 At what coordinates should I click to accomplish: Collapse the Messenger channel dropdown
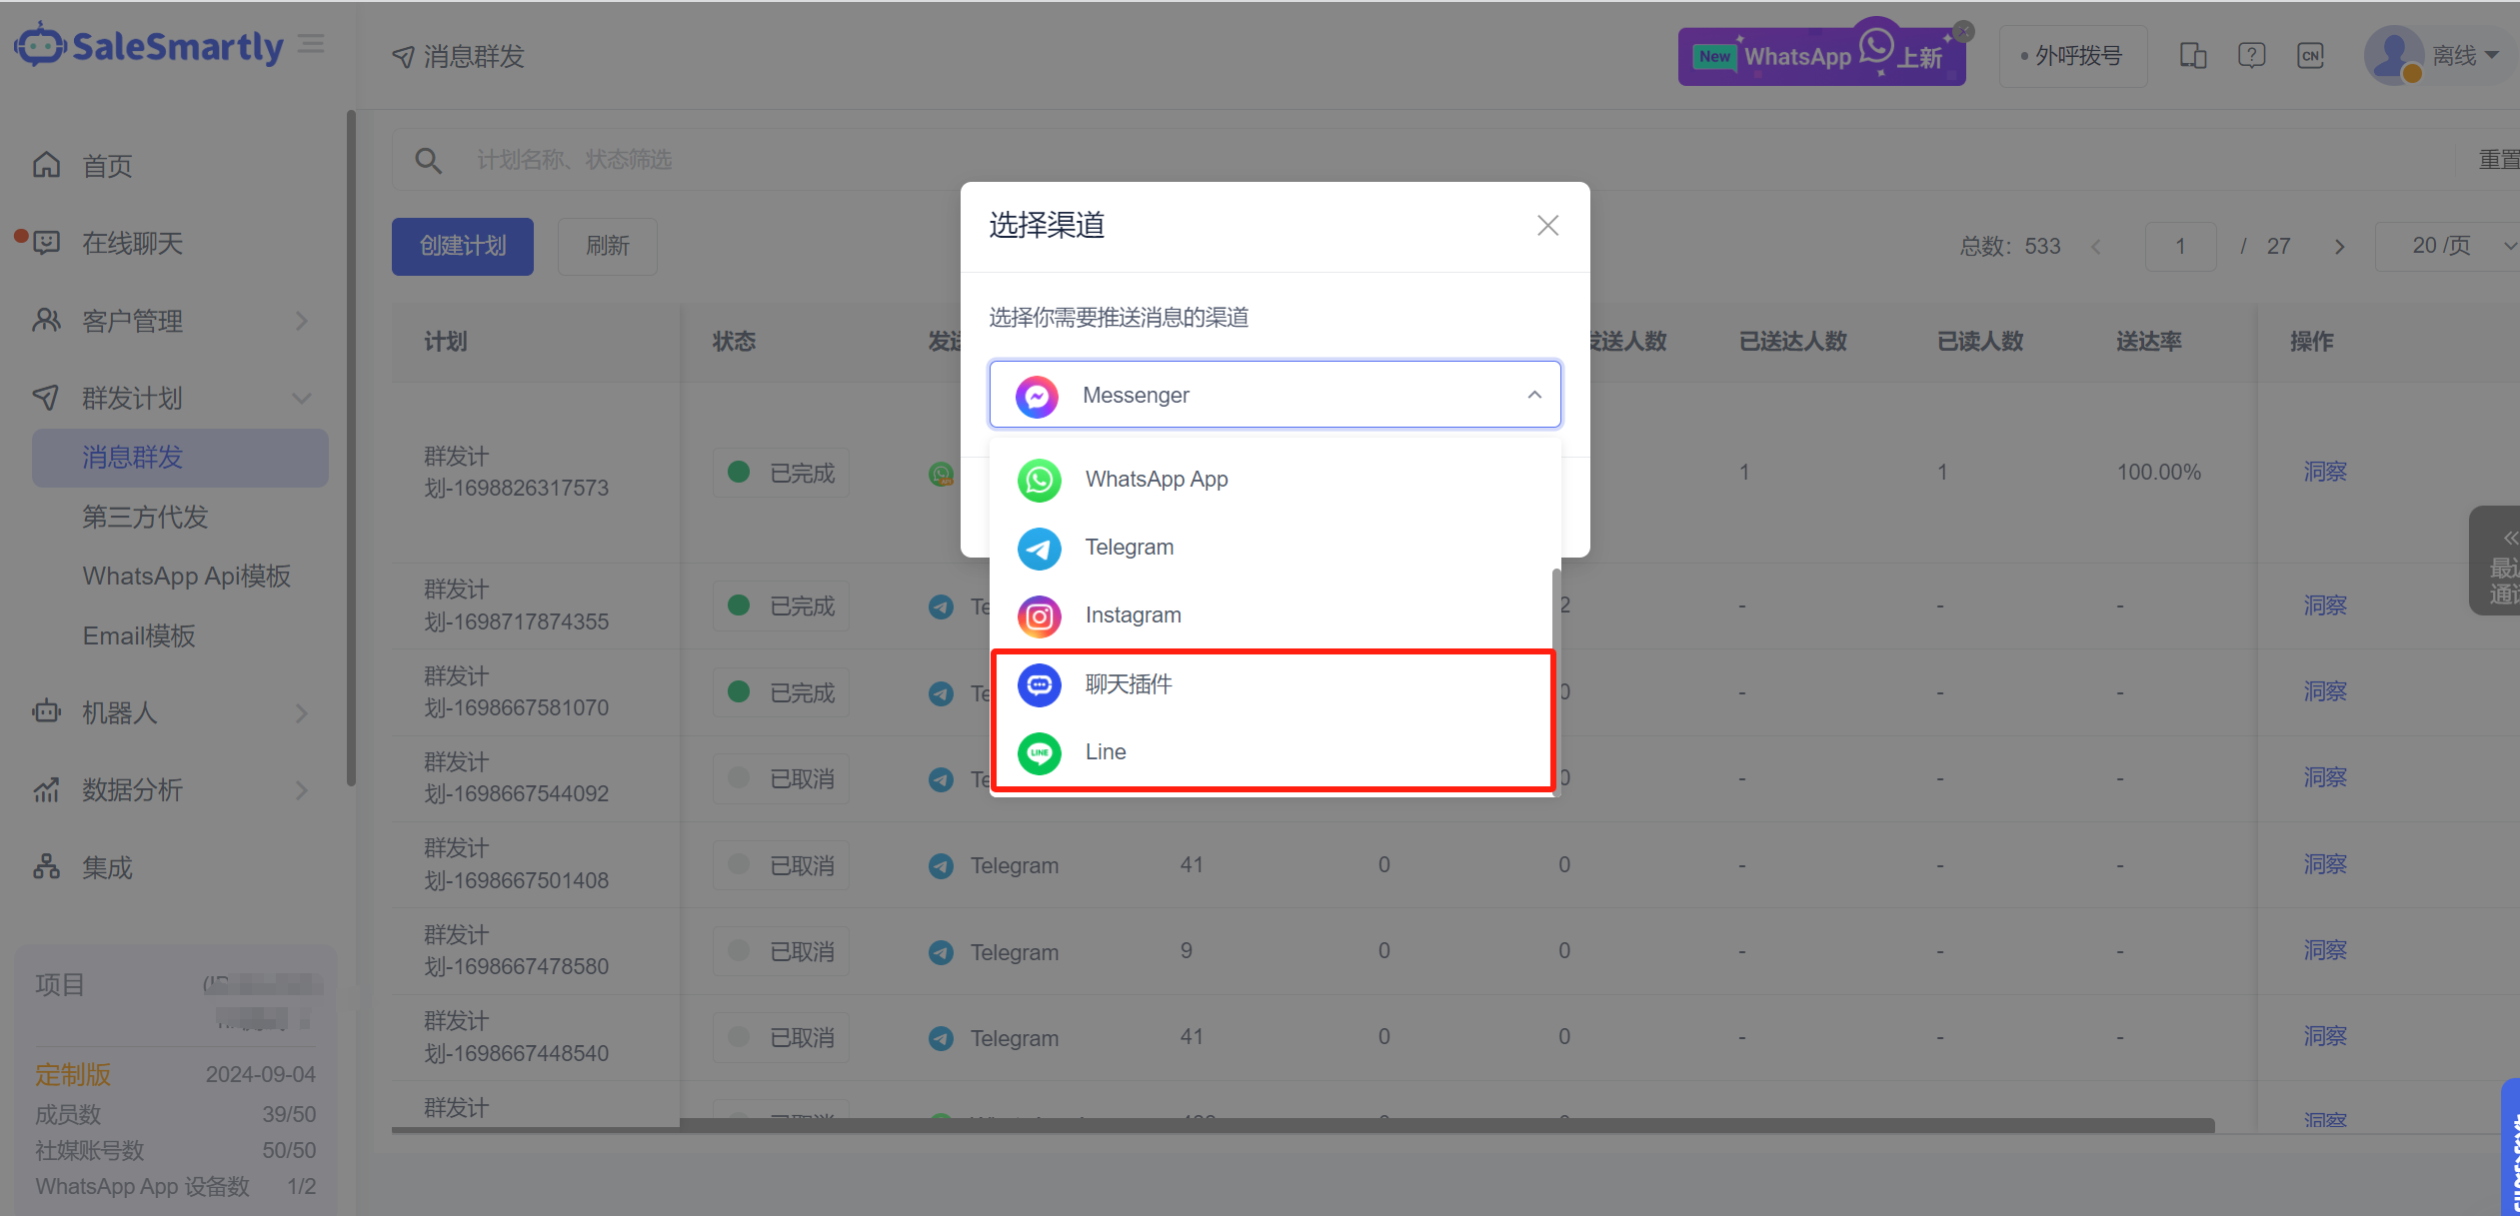pos(1534,395)
